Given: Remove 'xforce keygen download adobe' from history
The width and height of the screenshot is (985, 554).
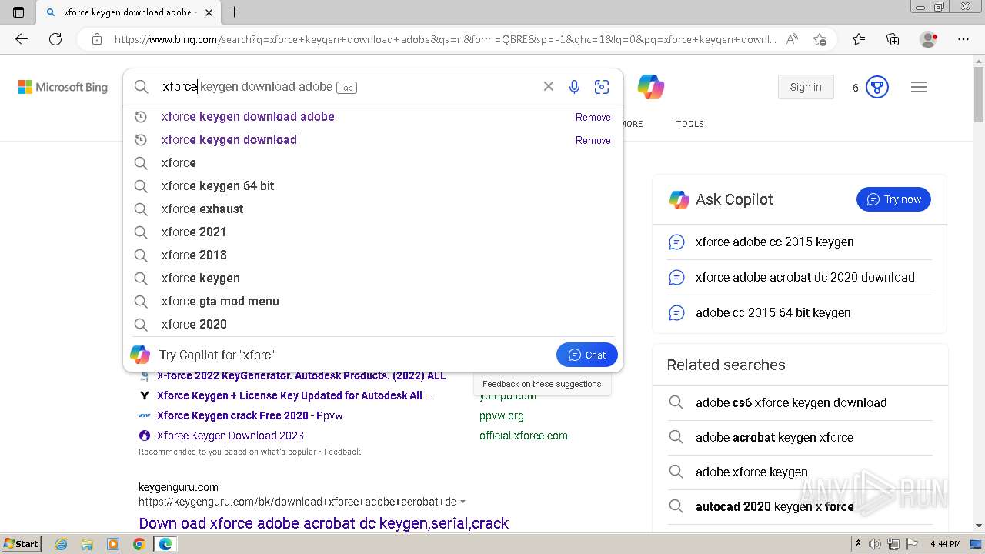Looking at the screenshot, I should (x=593, y=117).
